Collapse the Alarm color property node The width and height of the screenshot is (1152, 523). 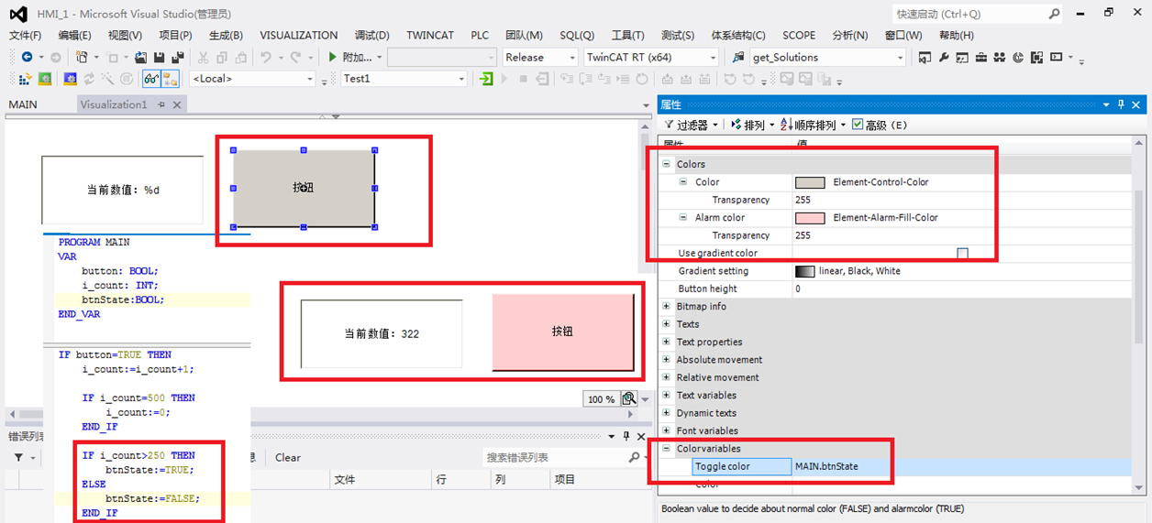pyautogui.click(x=683, y=218)
